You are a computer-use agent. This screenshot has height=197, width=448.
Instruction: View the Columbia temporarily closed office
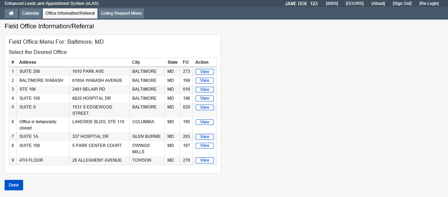coord(204,122)
